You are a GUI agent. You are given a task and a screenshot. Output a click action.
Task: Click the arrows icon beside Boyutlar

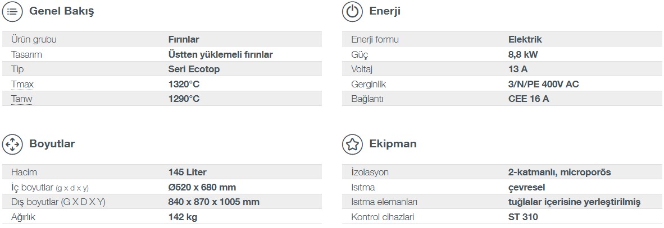(x=12, y=145)
